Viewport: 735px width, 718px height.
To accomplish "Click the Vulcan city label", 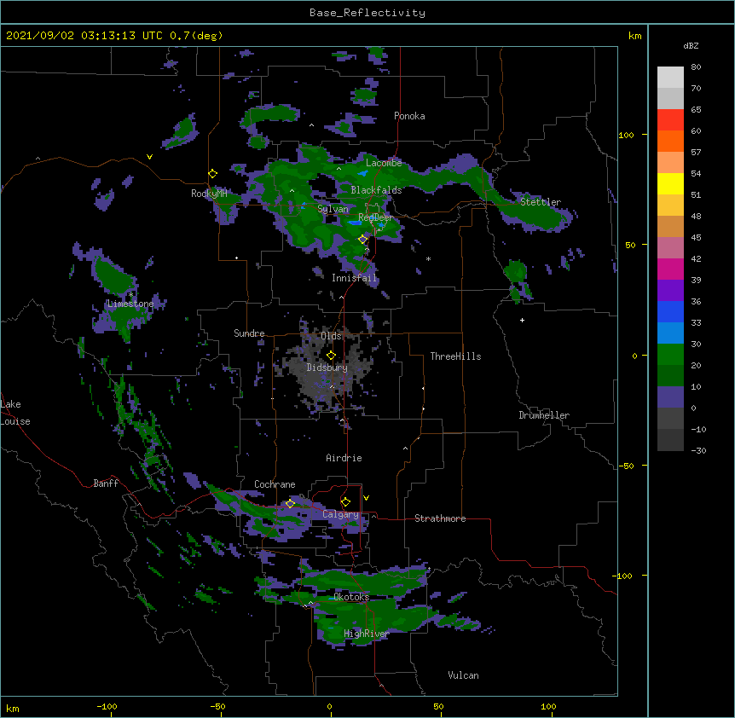I will click(x=463, y=675).
